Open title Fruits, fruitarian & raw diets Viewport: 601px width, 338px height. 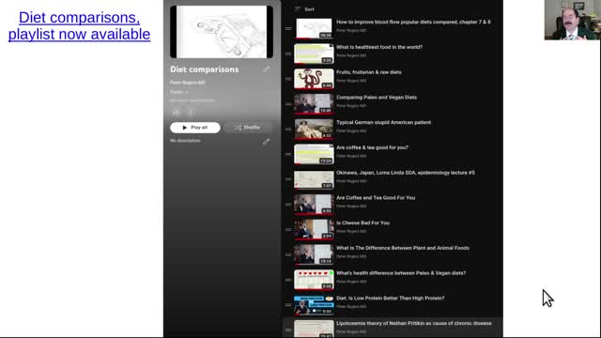coord(369,72)
